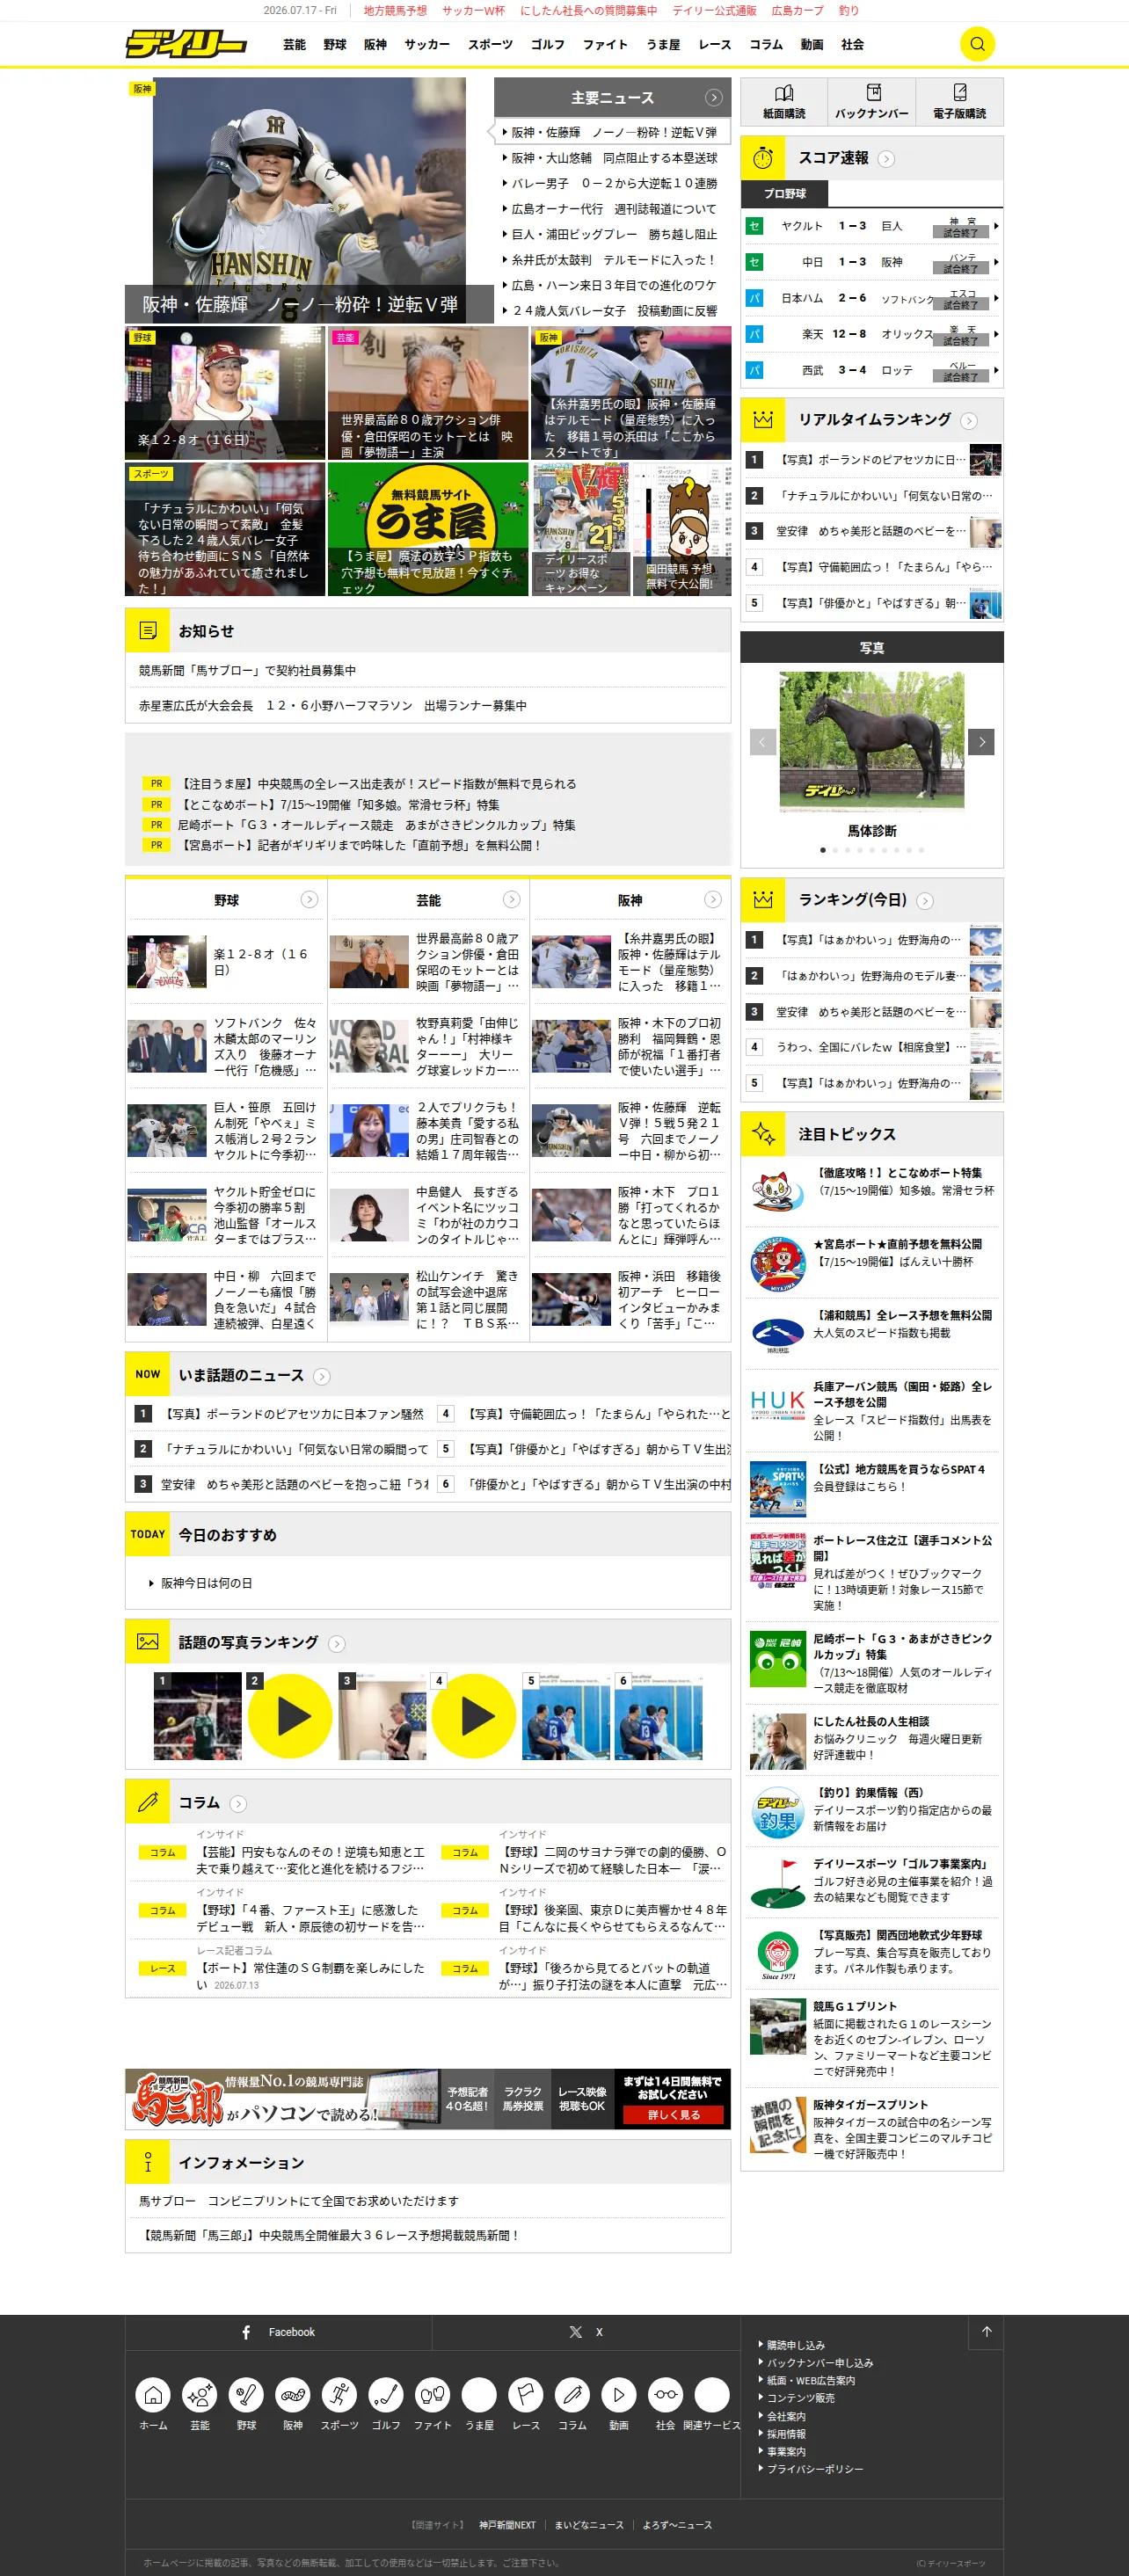The height and width of the screenshot is (2576, 1129).
Task: Click the コラム pencil icon in the footer
Action: pyautogui.click(x=572, y=2394)
